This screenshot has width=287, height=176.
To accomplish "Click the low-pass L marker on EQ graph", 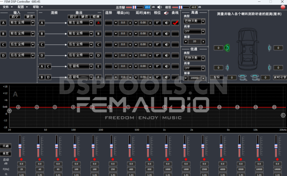I will (x=283, y=115).
